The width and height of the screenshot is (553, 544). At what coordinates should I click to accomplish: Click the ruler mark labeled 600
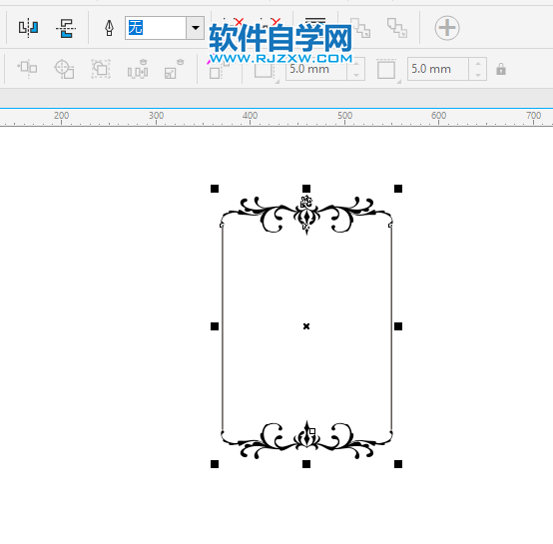coord(439,116)
